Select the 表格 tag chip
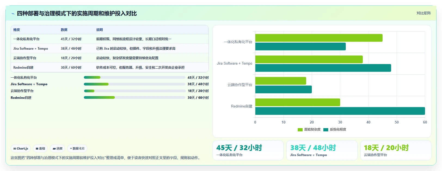 pos(40,148)
